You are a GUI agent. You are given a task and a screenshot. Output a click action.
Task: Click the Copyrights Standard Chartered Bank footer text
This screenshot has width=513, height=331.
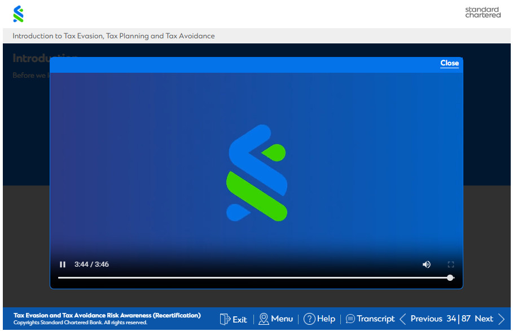point(80,323)
